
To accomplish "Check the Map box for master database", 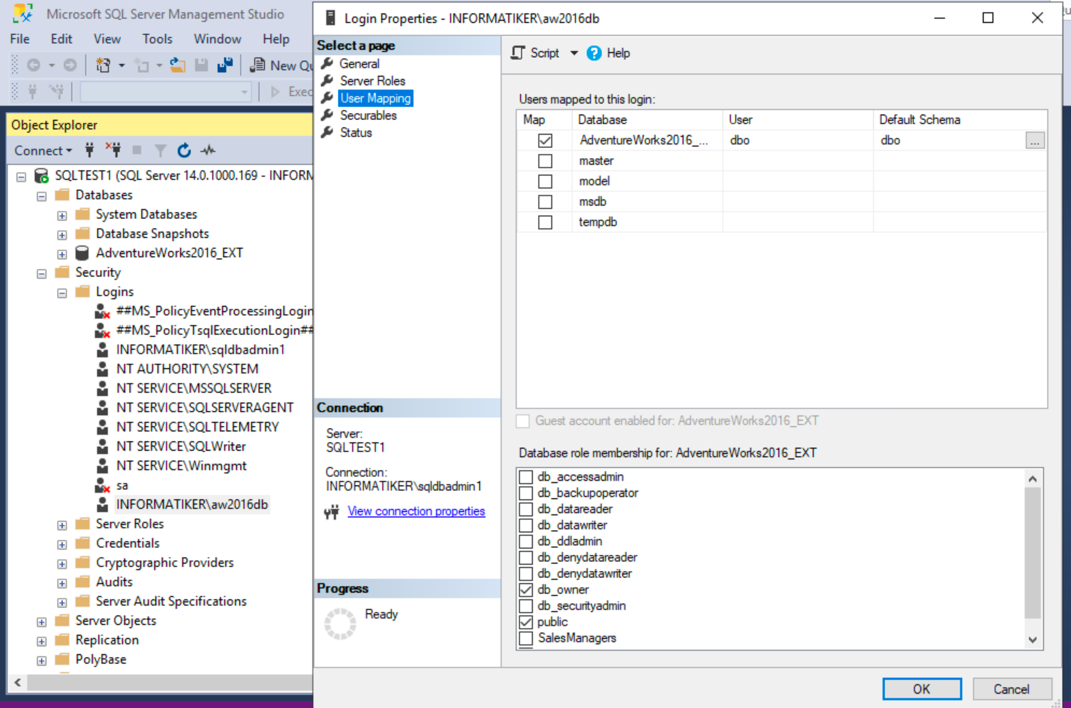I will [x=545, y=161].
